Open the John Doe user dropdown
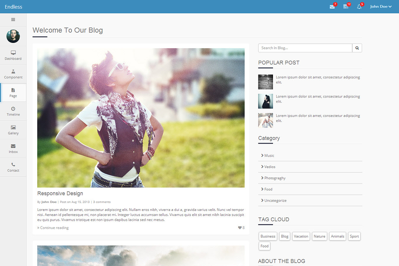 point(381,6)
